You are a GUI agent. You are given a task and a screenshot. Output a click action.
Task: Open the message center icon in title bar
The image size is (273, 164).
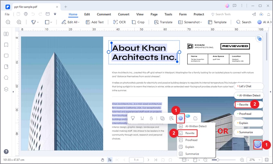pos(234,6)
